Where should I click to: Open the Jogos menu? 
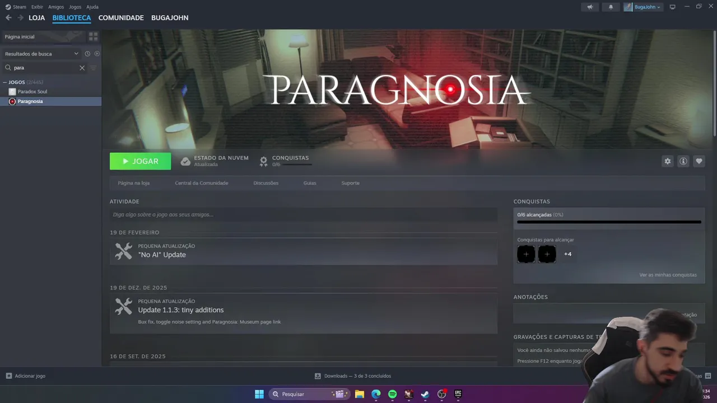click(75, 7)
